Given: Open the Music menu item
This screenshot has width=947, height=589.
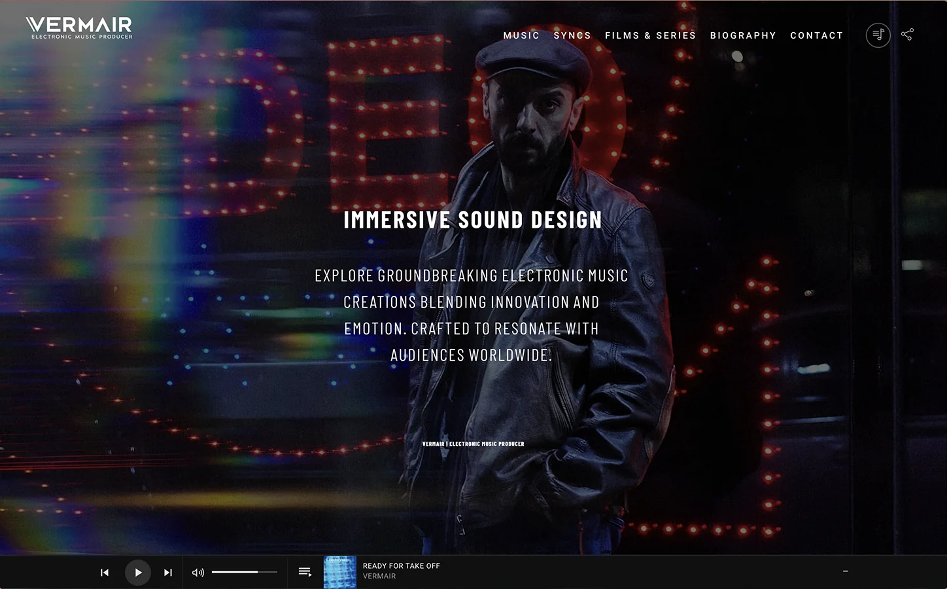Looking at the screenshot, I should pos(521,35).
